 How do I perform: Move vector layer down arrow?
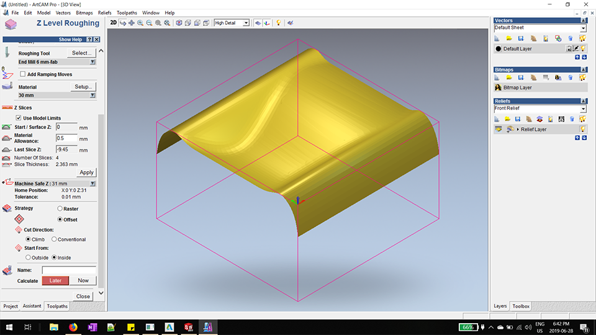click(584, 57)
